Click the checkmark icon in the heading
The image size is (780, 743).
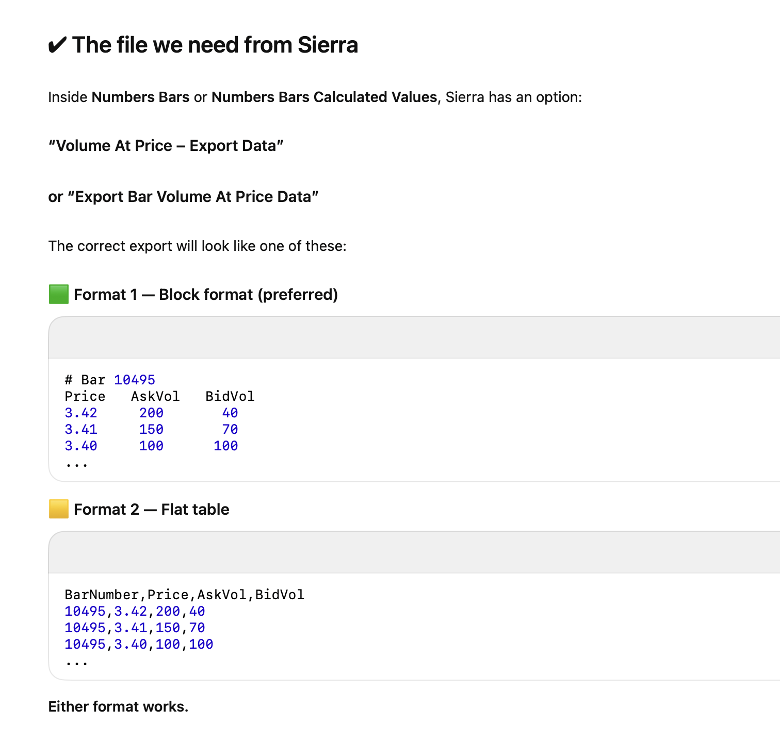click(57, 45)
